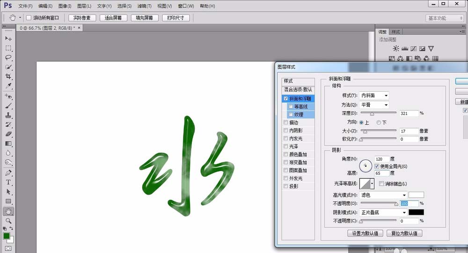Enable 消除锯齿 checkbox

381,184
